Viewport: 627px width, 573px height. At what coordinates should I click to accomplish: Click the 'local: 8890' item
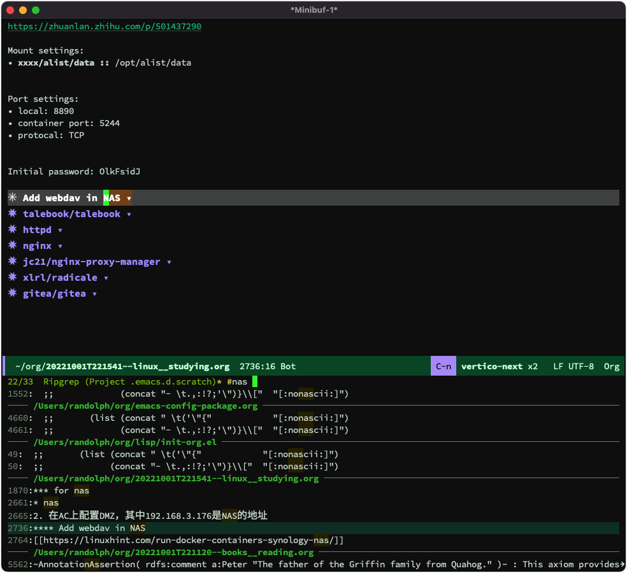pos(41,111)
